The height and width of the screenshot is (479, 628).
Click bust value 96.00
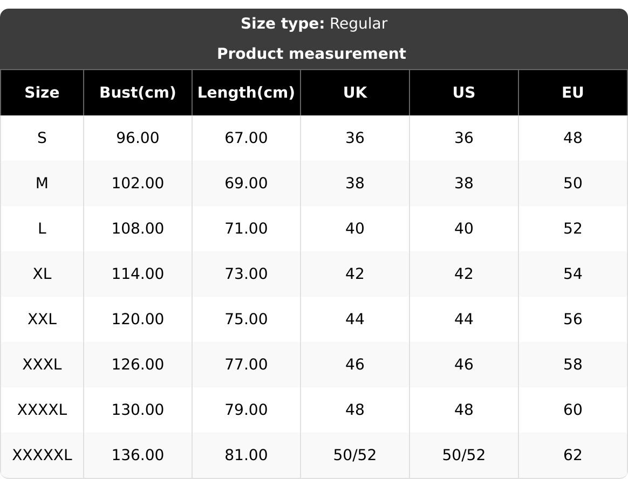point(138,138)
